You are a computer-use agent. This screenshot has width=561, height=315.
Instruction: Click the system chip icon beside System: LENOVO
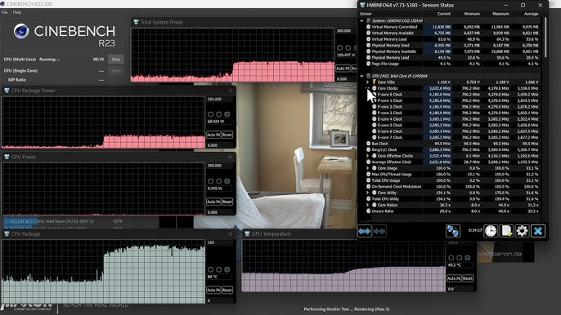[x=369, y=20]
